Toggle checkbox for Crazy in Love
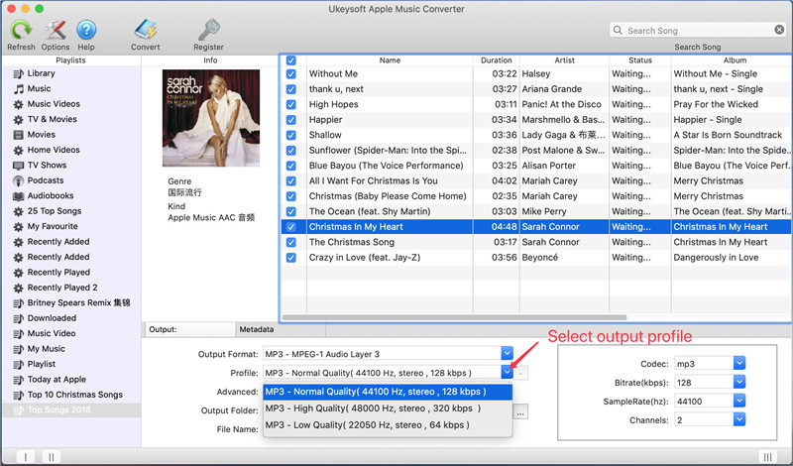 [x=290, y=258]
